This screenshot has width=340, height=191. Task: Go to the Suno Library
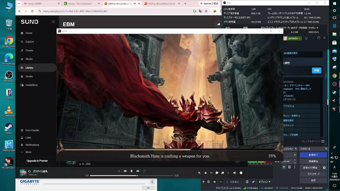click(x=37, y=68)
